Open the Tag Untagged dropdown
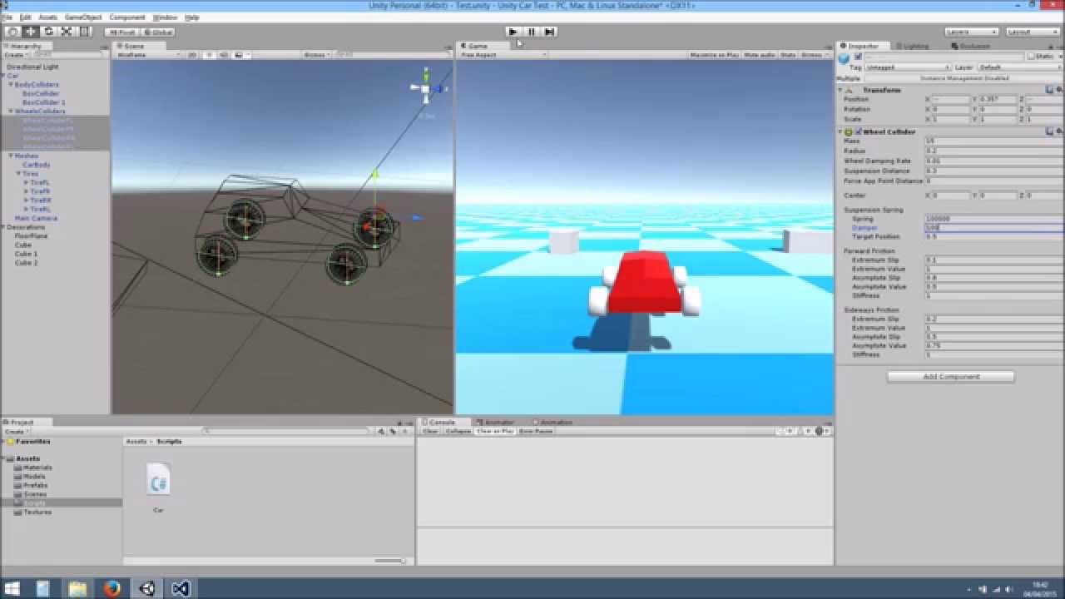The height and width of the screenshot is (599, 1065). [908, 67]
